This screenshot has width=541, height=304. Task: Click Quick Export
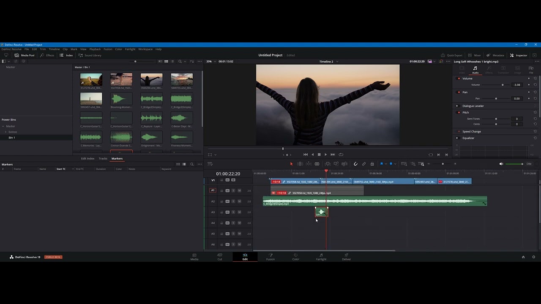(x=451, y=55)
